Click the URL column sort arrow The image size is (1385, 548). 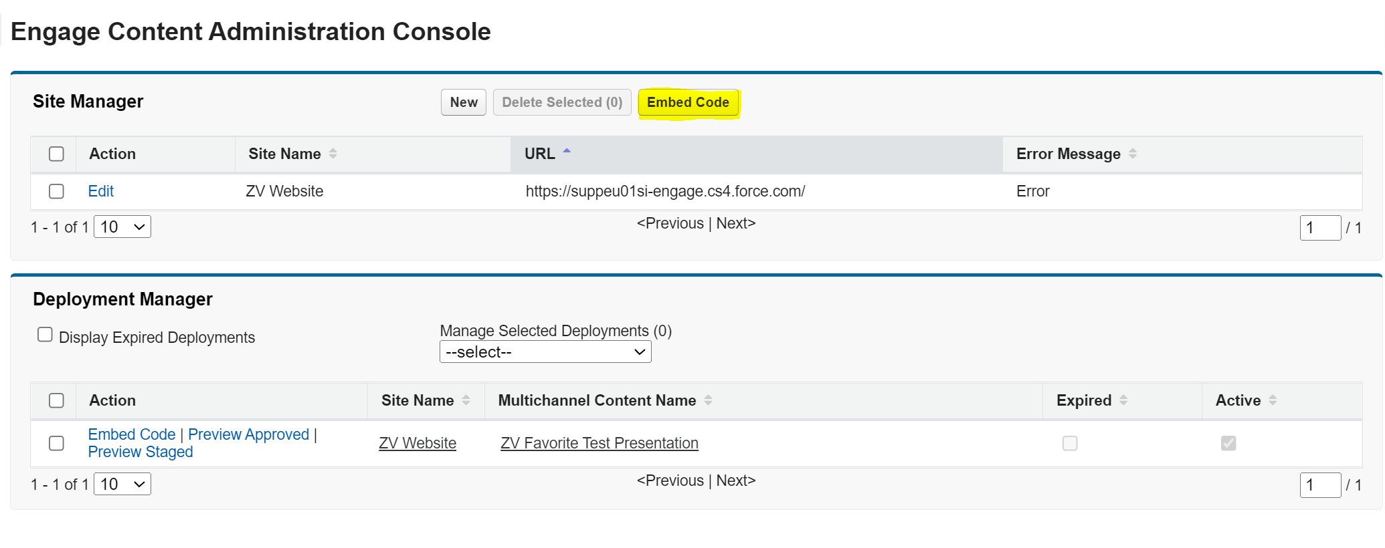coord(567,152)
